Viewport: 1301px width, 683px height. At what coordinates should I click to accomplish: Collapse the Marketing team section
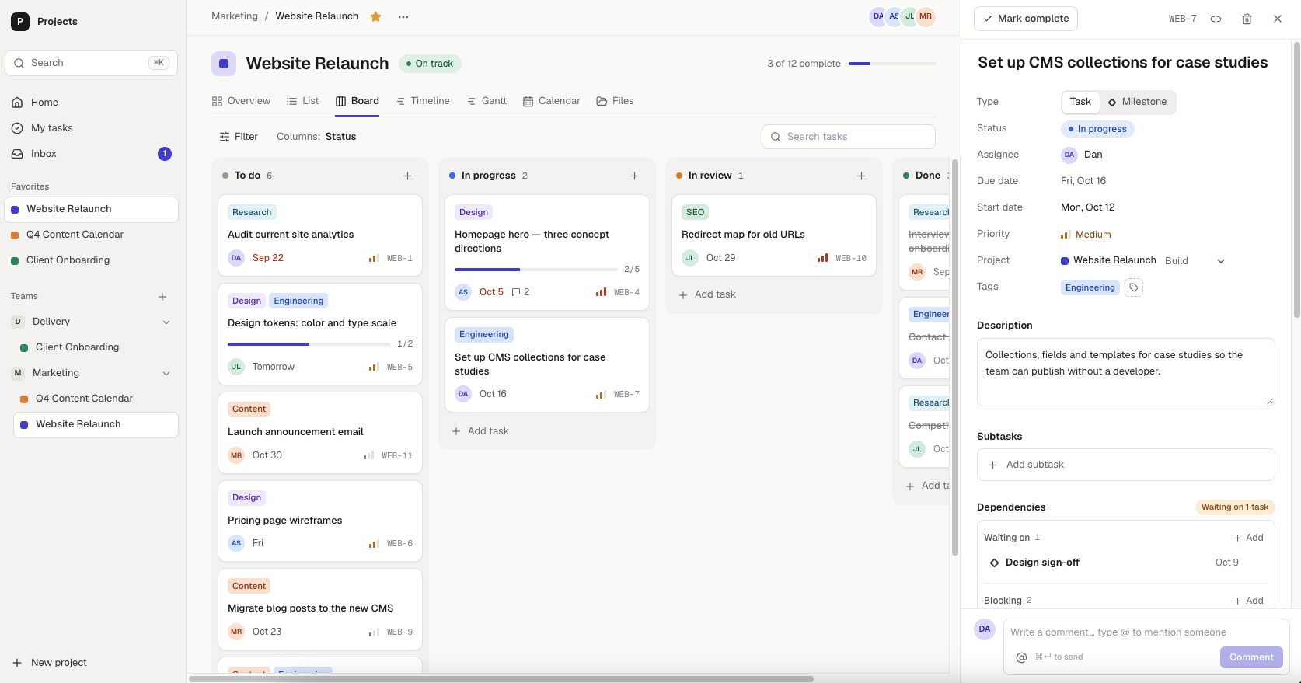click(166, 374)
